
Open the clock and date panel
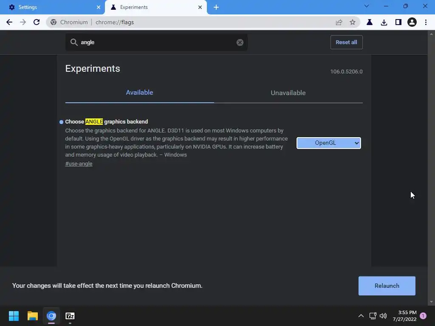404,316
